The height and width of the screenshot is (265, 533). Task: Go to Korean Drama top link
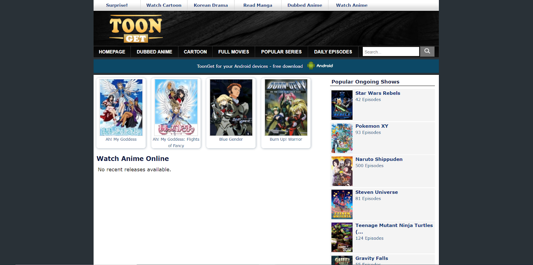click(x=211, y=5)
